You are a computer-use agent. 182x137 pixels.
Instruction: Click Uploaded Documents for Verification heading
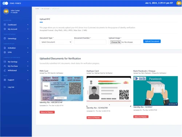(x=60, y=58)
